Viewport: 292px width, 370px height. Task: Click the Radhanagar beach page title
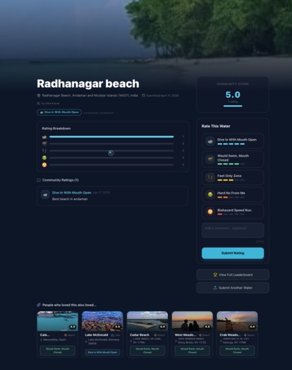pyautogui.click(x=88, y=84)
